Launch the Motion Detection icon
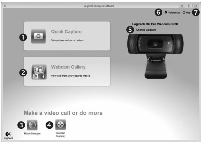Screen dimensions: 201x142 click(x=32, y=125)
